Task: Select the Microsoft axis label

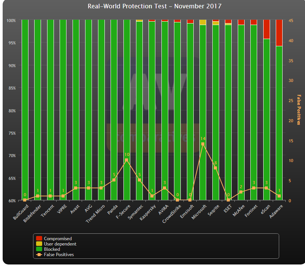Action: coord(199,212)
